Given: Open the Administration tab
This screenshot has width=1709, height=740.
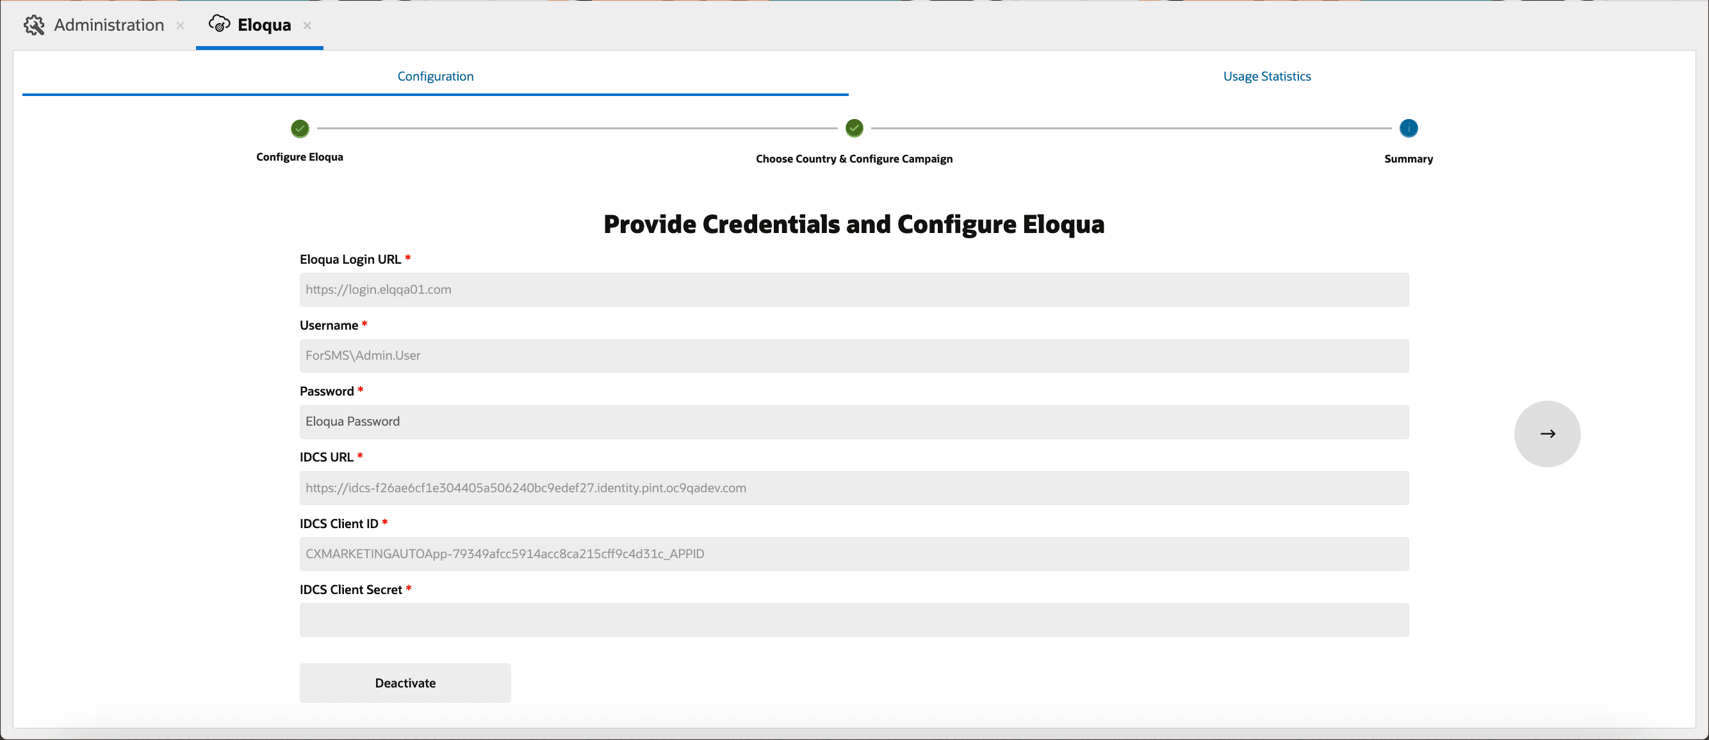Looking at the screenshot, I should pyautogui.click(x=109, y=25).
